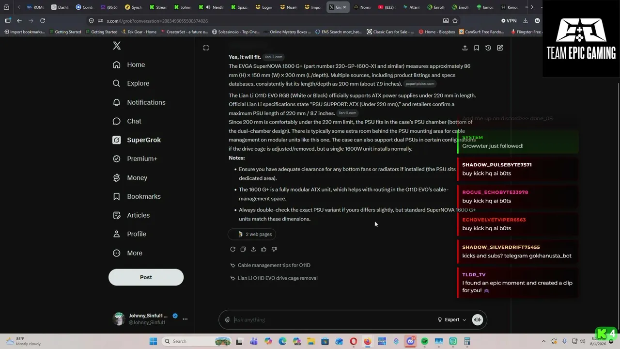Reload the page in the browser toolbar

[43, 21]
